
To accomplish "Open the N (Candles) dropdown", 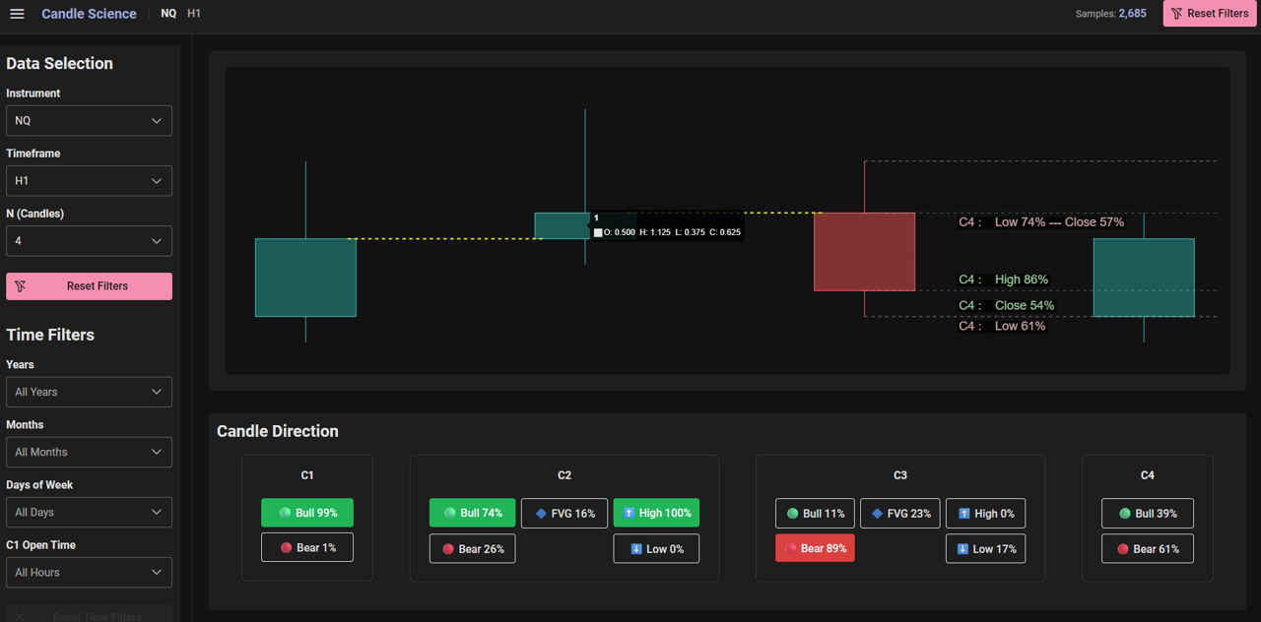I will 89,241.
